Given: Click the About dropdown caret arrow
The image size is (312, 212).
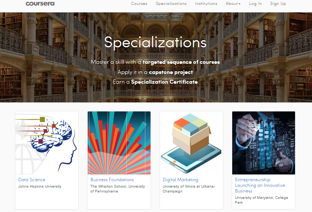Looking at the screenshot, I should click(x=239, y=4).
